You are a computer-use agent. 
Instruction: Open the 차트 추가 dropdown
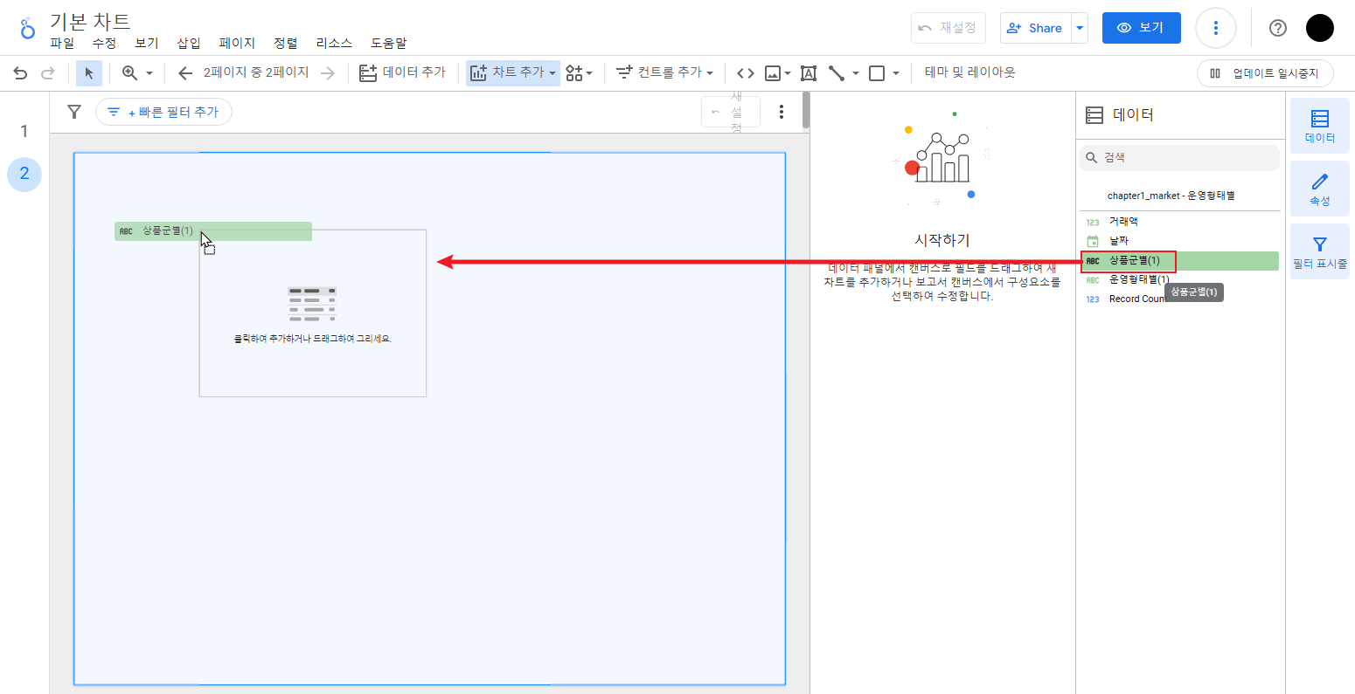[512, 72]
